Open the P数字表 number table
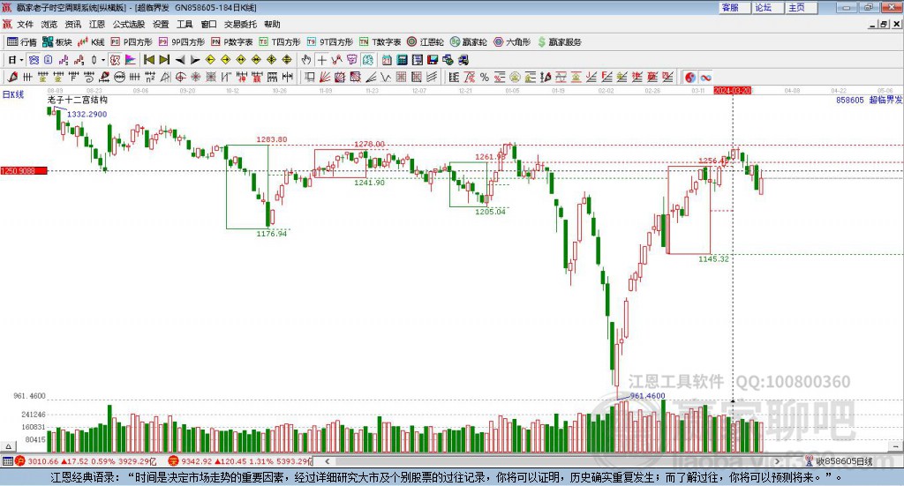Image resolution: width=904 pixels, height=486 pixels. tap(232, 42)
